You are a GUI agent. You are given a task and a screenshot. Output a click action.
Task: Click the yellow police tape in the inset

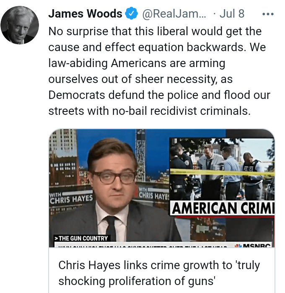[x=222, y=172]
